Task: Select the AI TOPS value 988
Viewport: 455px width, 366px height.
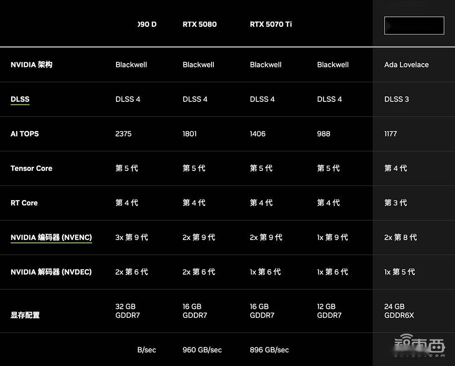Action: (324, 134)
